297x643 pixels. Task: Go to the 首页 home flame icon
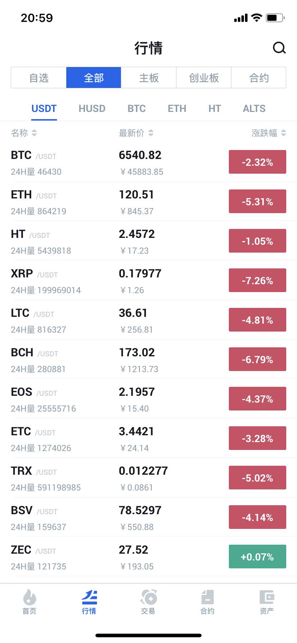(x=29, y=597)
